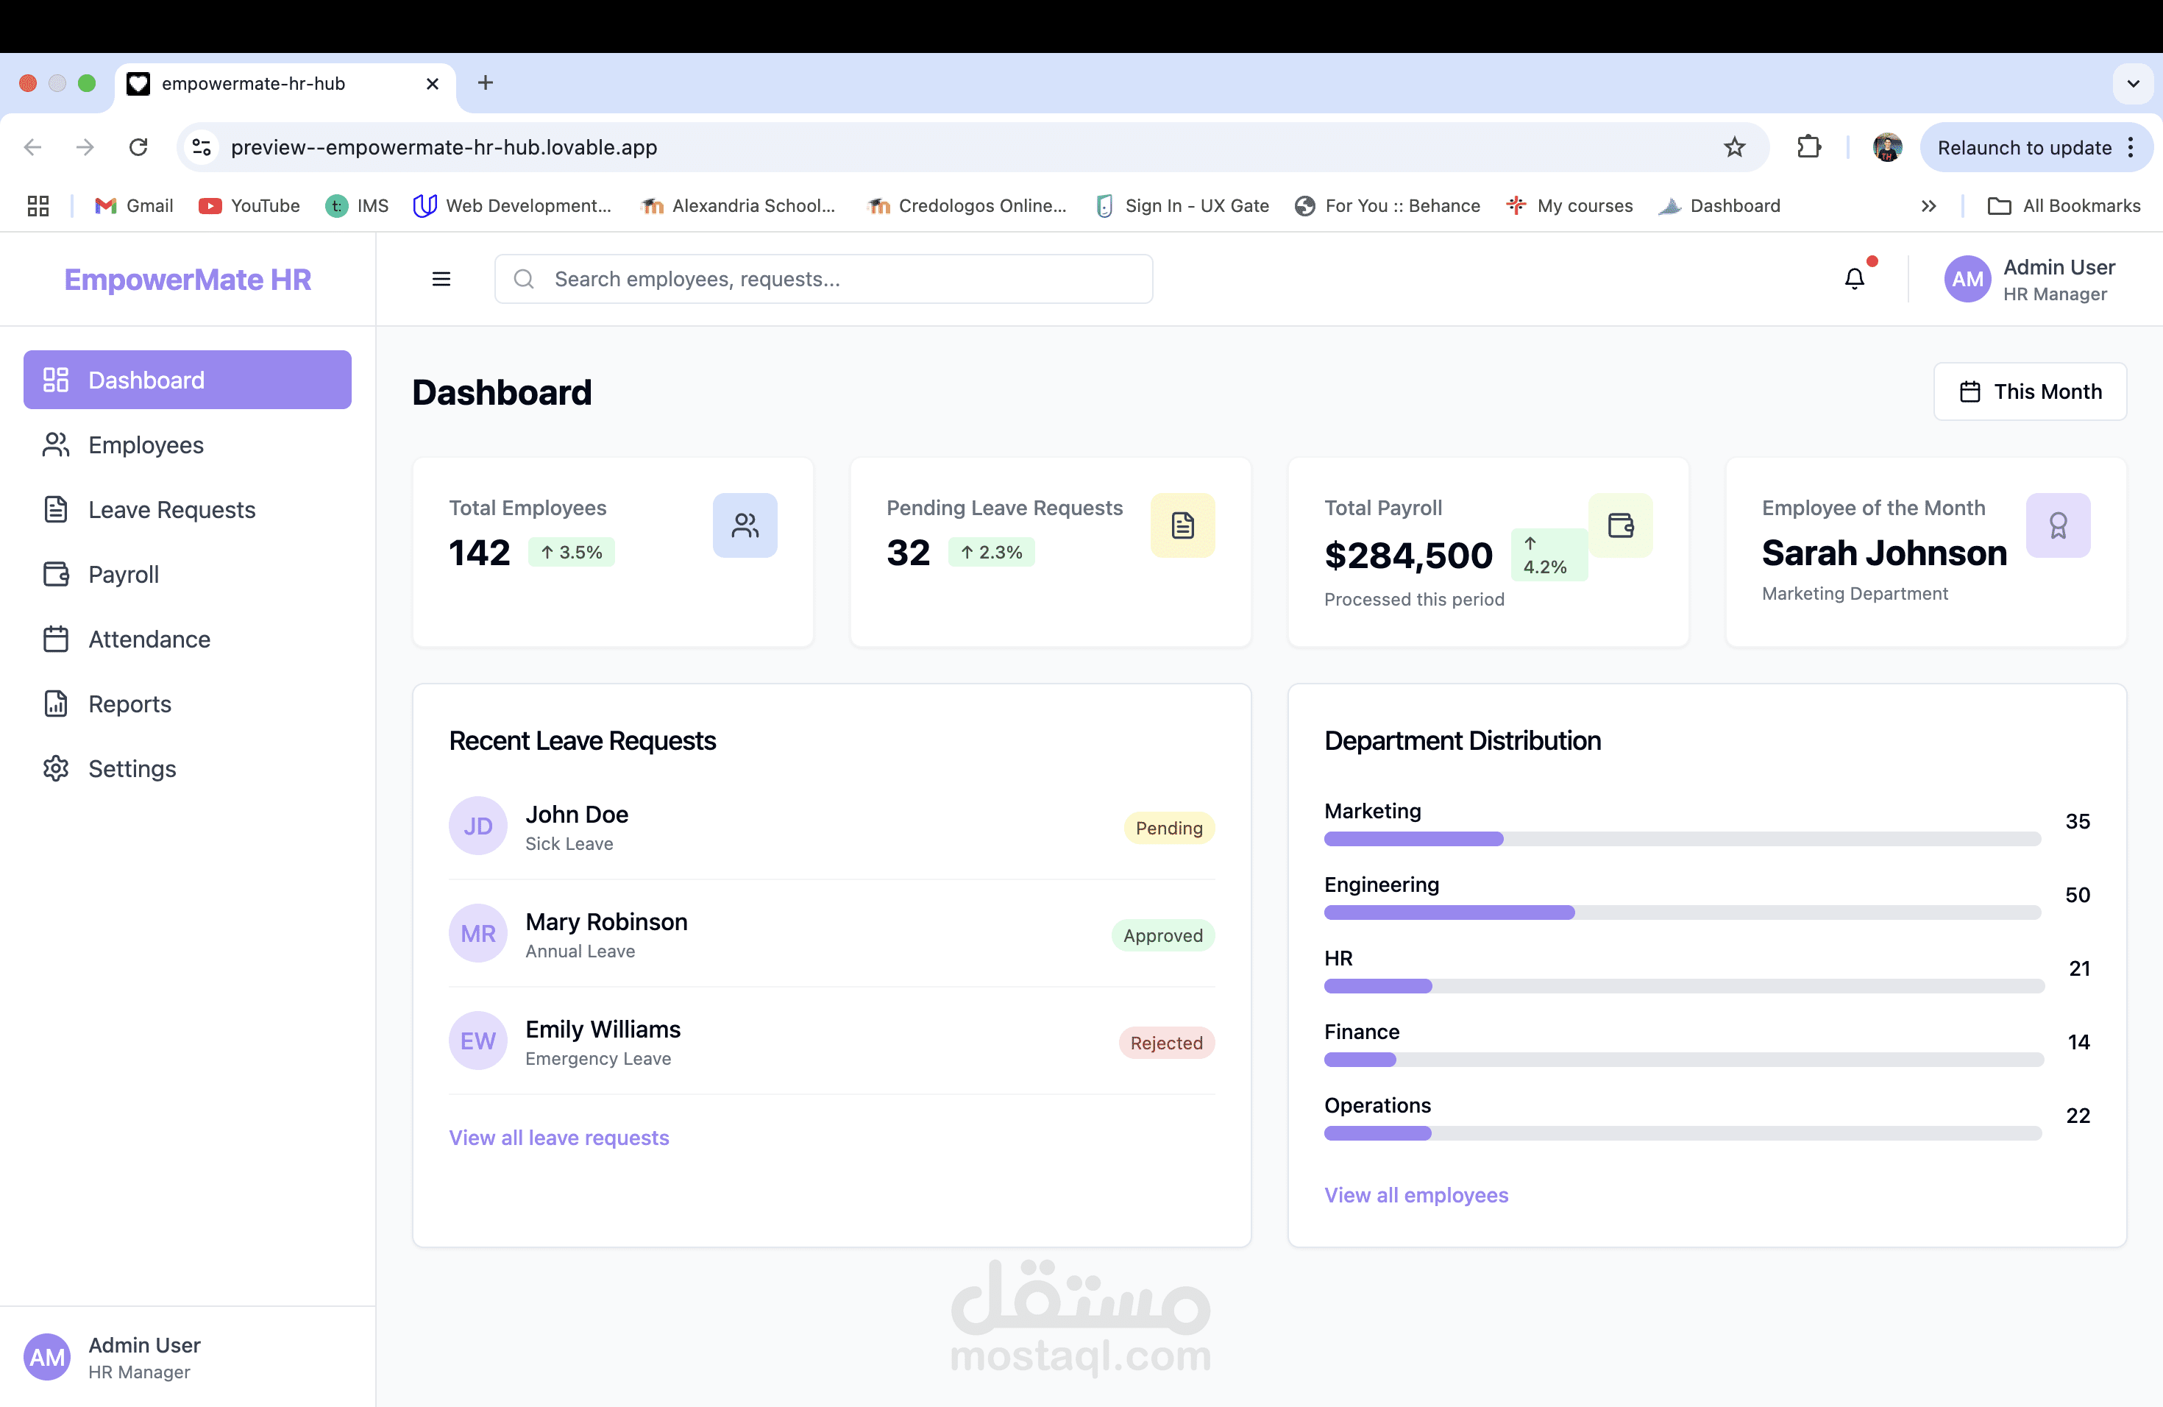
Task: Click View all employees link
Action: (1416, 1195)
